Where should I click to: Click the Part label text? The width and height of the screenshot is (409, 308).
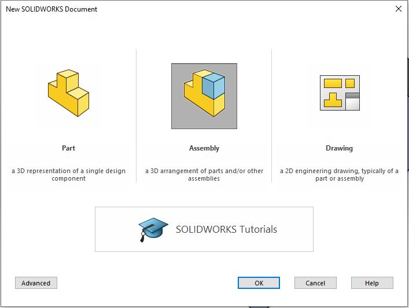[x=68, y=148]
